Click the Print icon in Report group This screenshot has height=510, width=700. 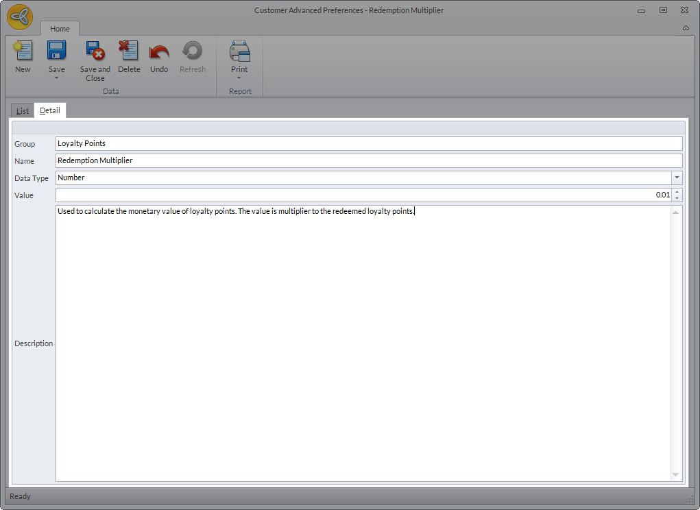239,51
